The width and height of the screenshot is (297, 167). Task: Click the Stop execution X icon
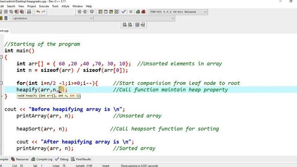point(131,12)
